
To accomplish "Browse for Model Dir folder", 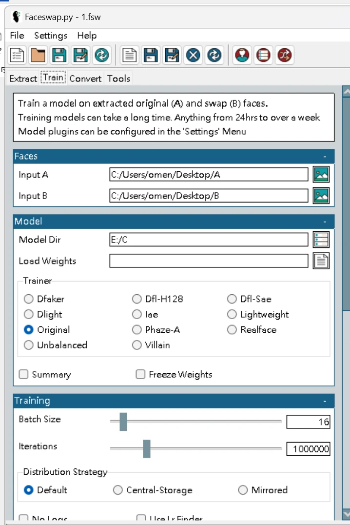I will tap(321, 240).
